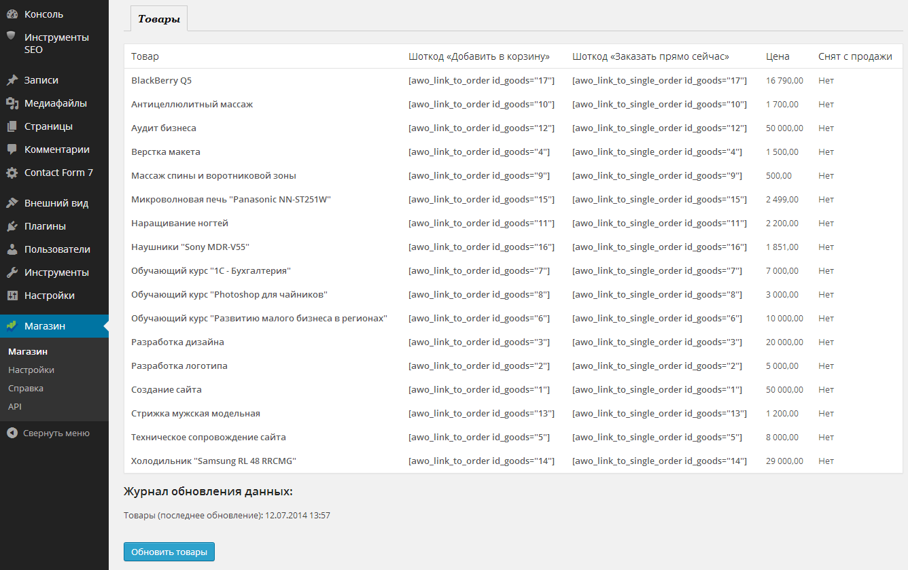Click the Цена column header
Screen dimensions: 908x570
778,56
